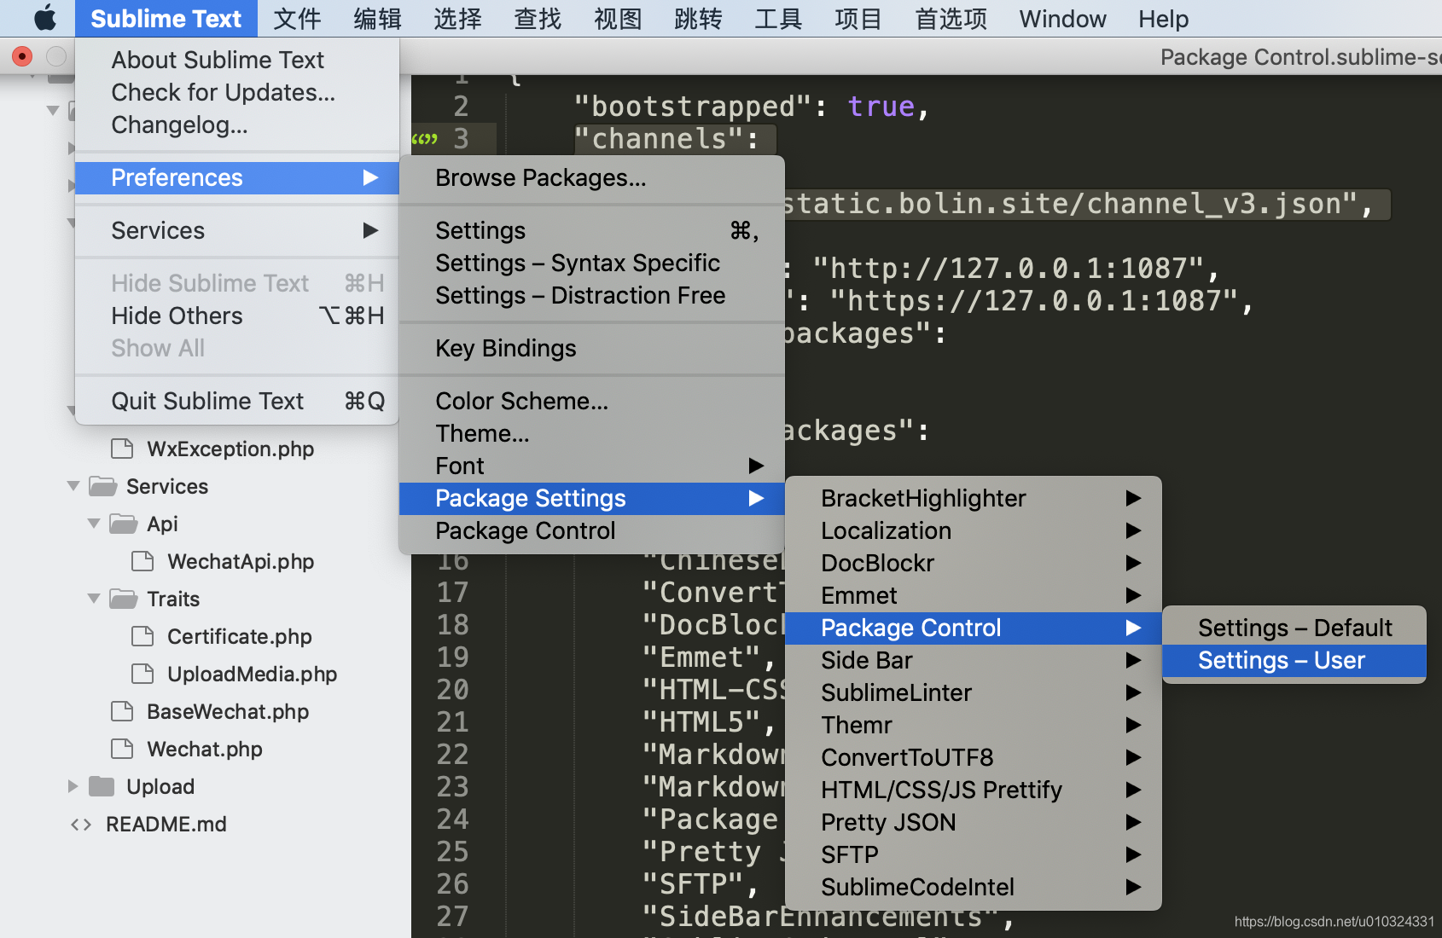Open the Apple menu icon
Screen dimensions: 1442x938
44,18
